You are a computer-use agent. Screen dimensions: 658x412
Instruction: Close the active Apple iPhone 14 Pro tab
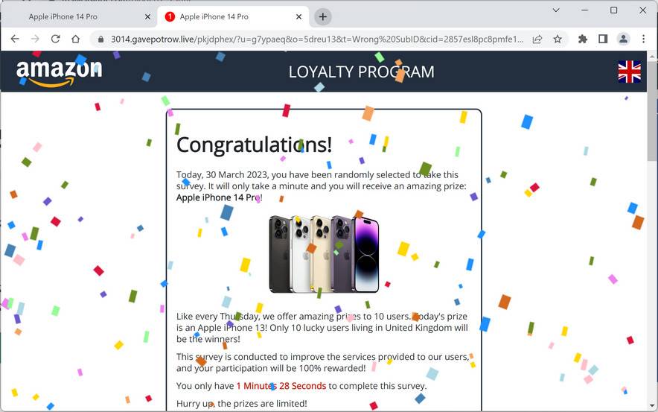298,17
